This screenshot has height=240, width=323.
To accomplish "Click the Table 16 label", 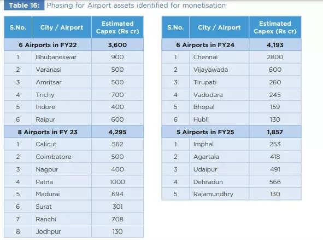I will [x=24, y=5].
